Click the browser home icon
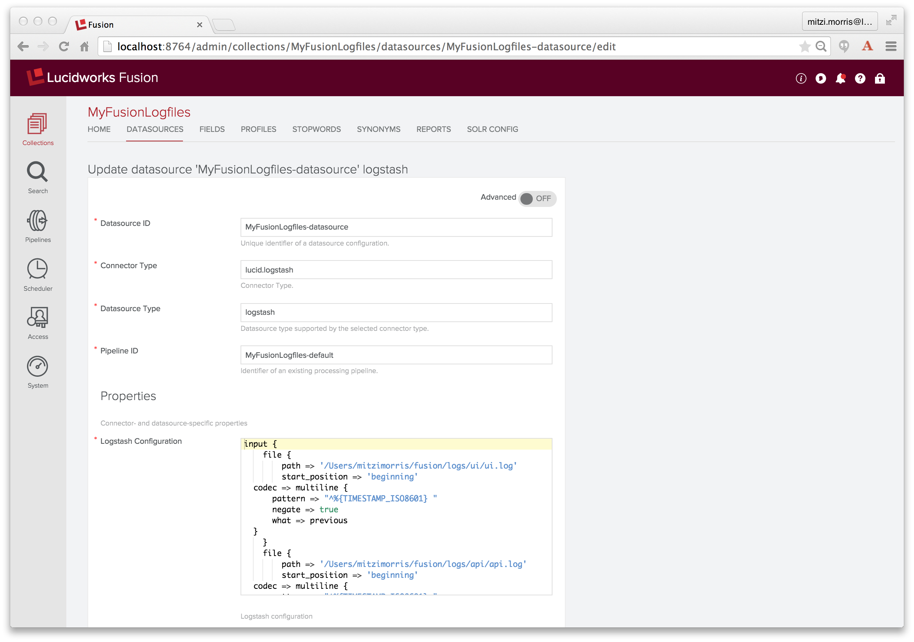The image size is (914, 642). 85,47
